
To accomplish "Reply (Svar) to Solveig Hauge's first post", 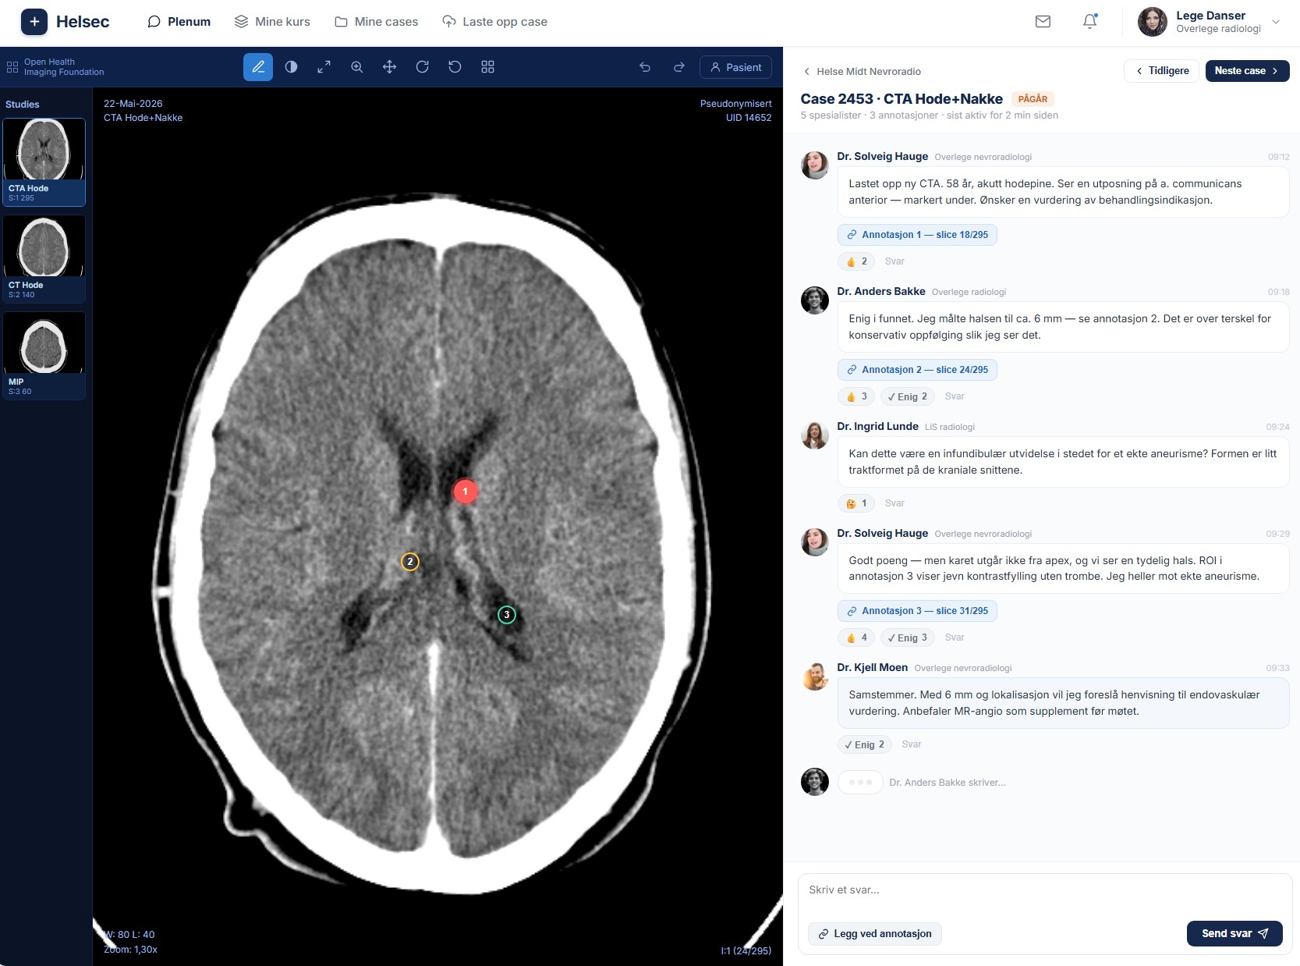I will [894, 261].
